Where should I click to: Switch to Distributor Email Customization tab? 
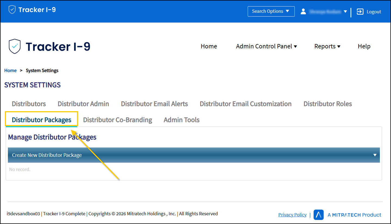246,104
